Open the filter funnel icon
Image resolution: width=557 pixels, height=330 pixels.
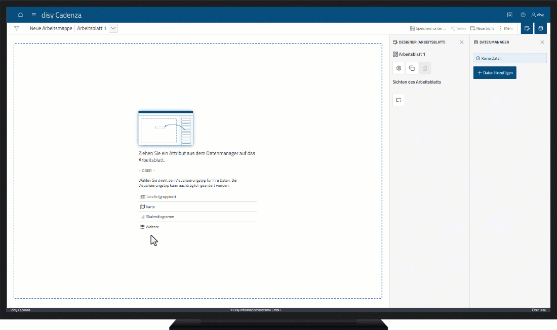pyautogui.click(x=17, y=29)
